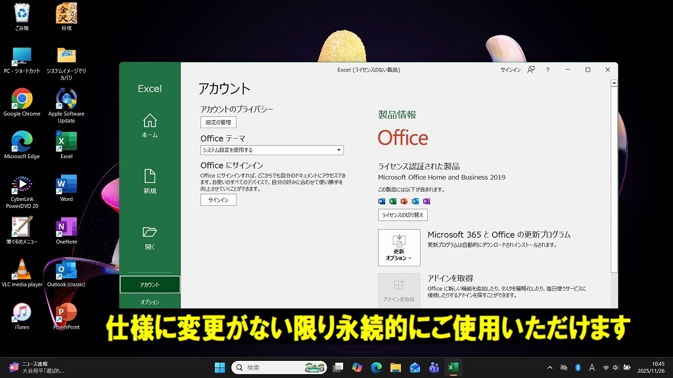Open Outlook from the taskbar

pyautogui.click(x=415, y=367)
